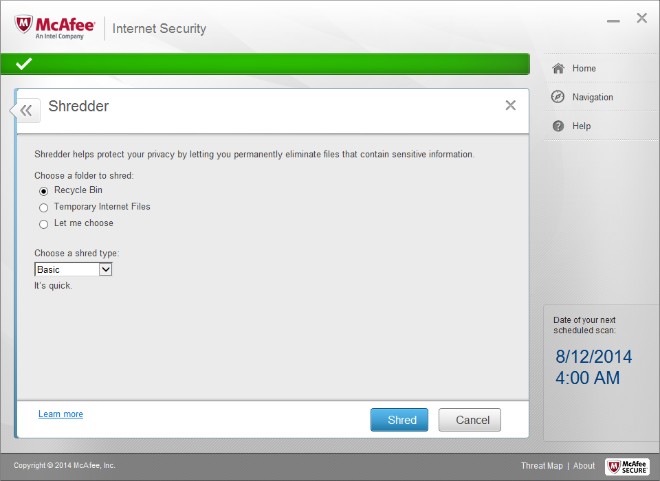The width and height of the screenshot is (660, 481).
Task: Open the Threat Map link
Action: click(542, 466)
